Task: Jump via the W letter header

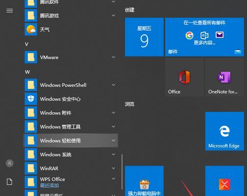Action: click(27, 72)
